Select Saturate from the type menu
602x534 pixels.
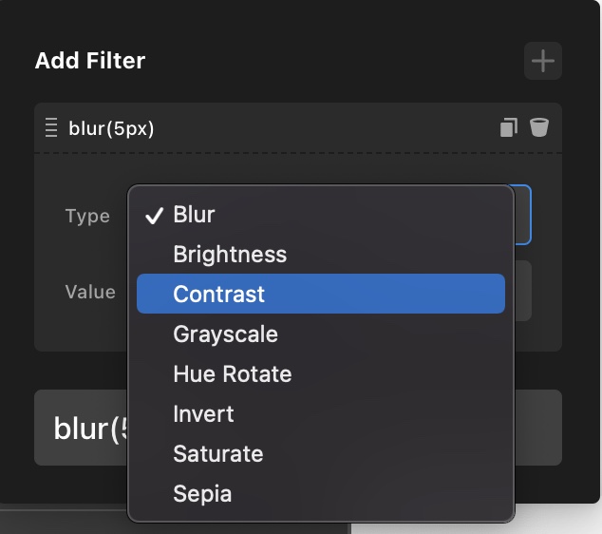point(218,454)
